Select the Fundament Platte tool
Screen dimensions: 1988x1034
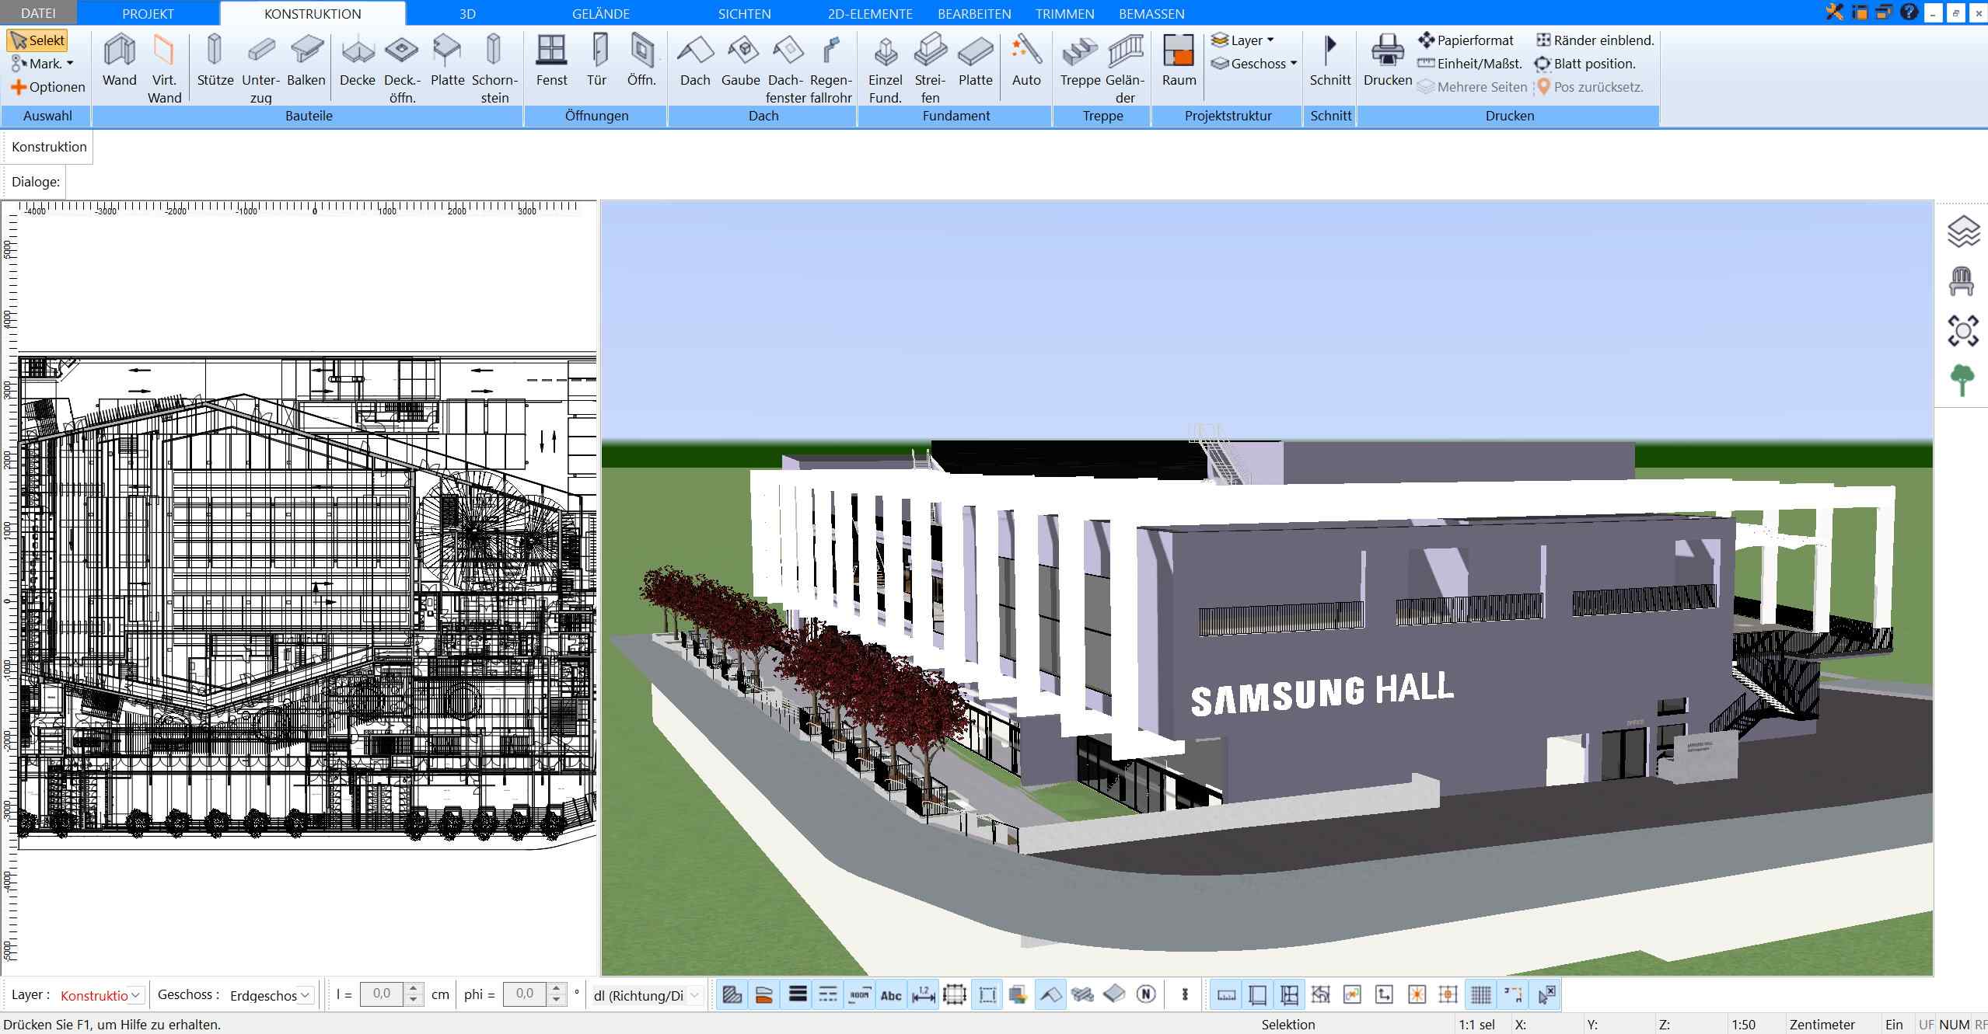(975, 61)
